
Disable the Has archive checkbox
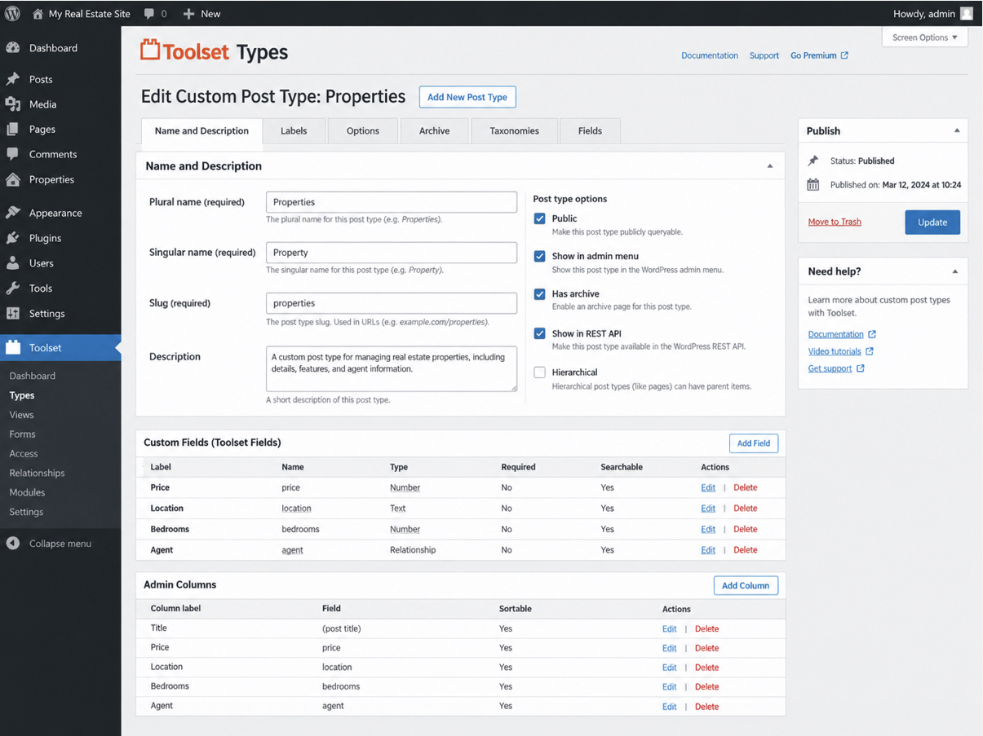click(539, 294)
